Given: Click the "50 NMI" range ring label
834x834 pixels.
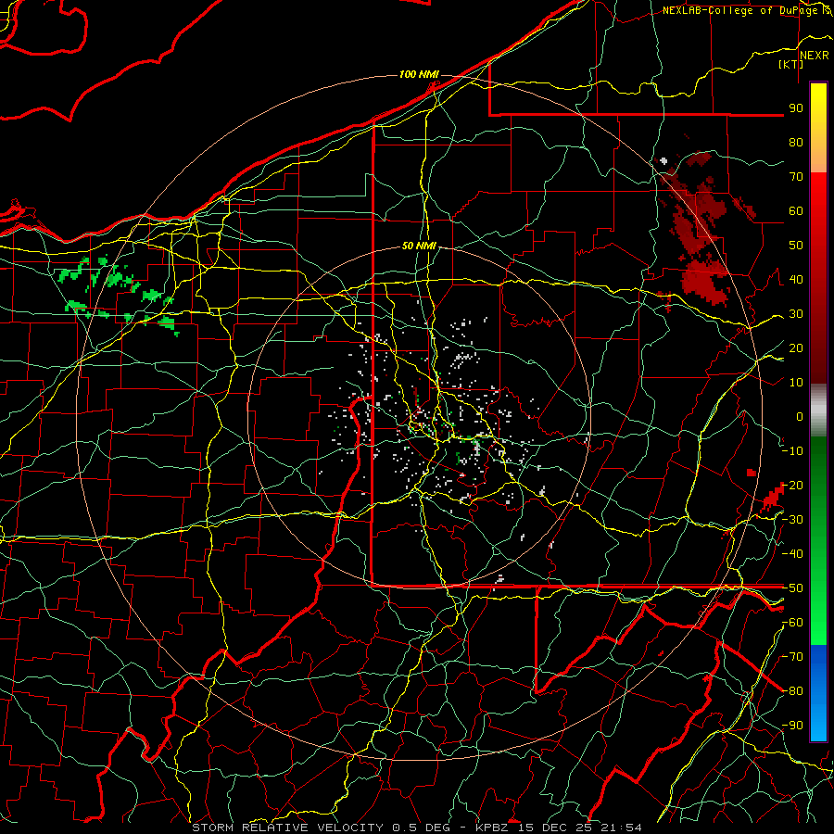Looking at the screenshot, I should point(419,246).
